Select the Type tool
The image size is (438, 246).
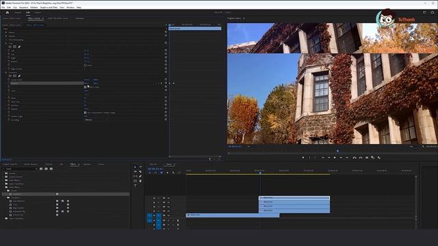136,185
